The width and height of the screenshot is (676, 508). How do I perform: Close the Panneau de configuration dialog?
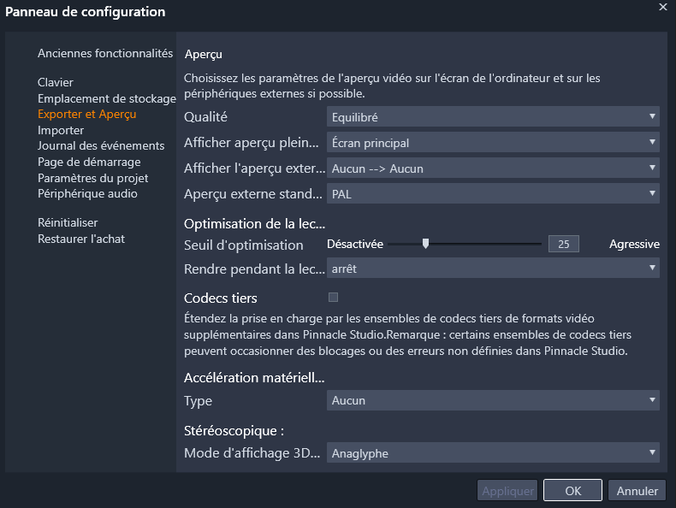coord(662,7)
